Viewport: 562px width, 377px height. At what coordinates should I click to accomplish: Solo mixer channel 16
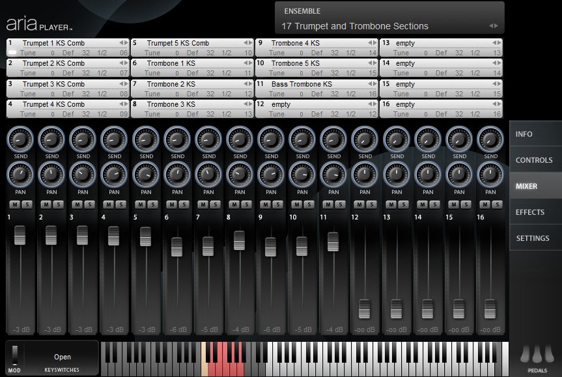click(497, 204)
